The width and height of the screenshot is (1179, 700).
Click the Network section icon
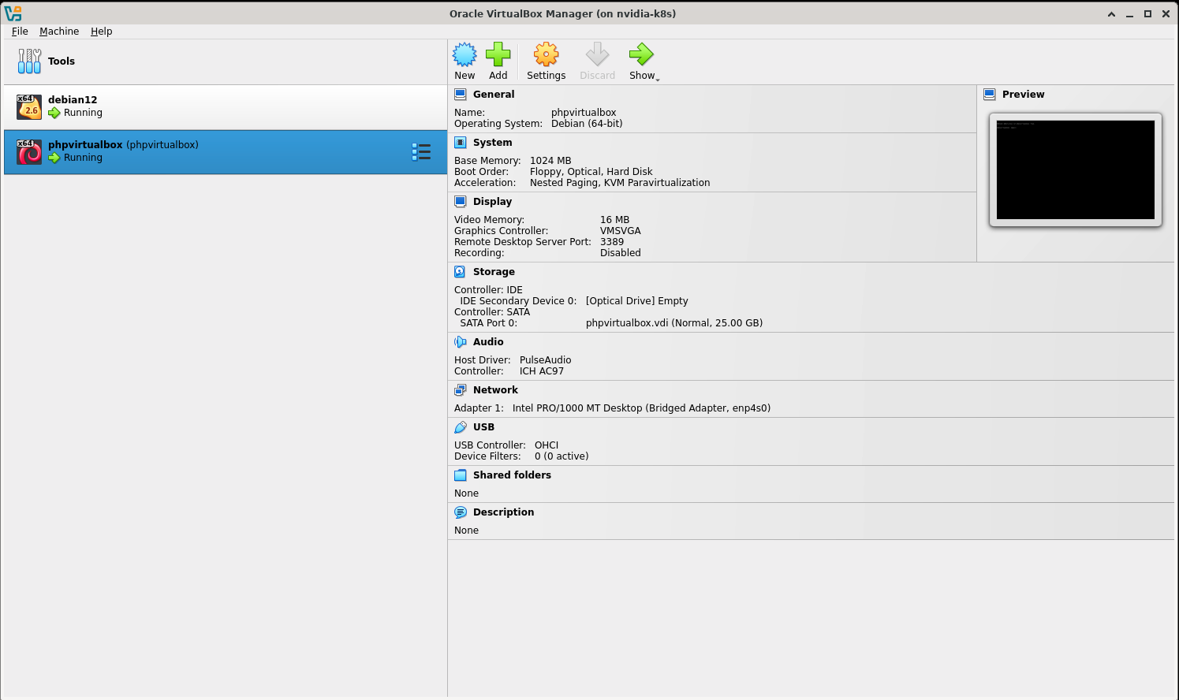pyautogui.click(x=461, y=390)
